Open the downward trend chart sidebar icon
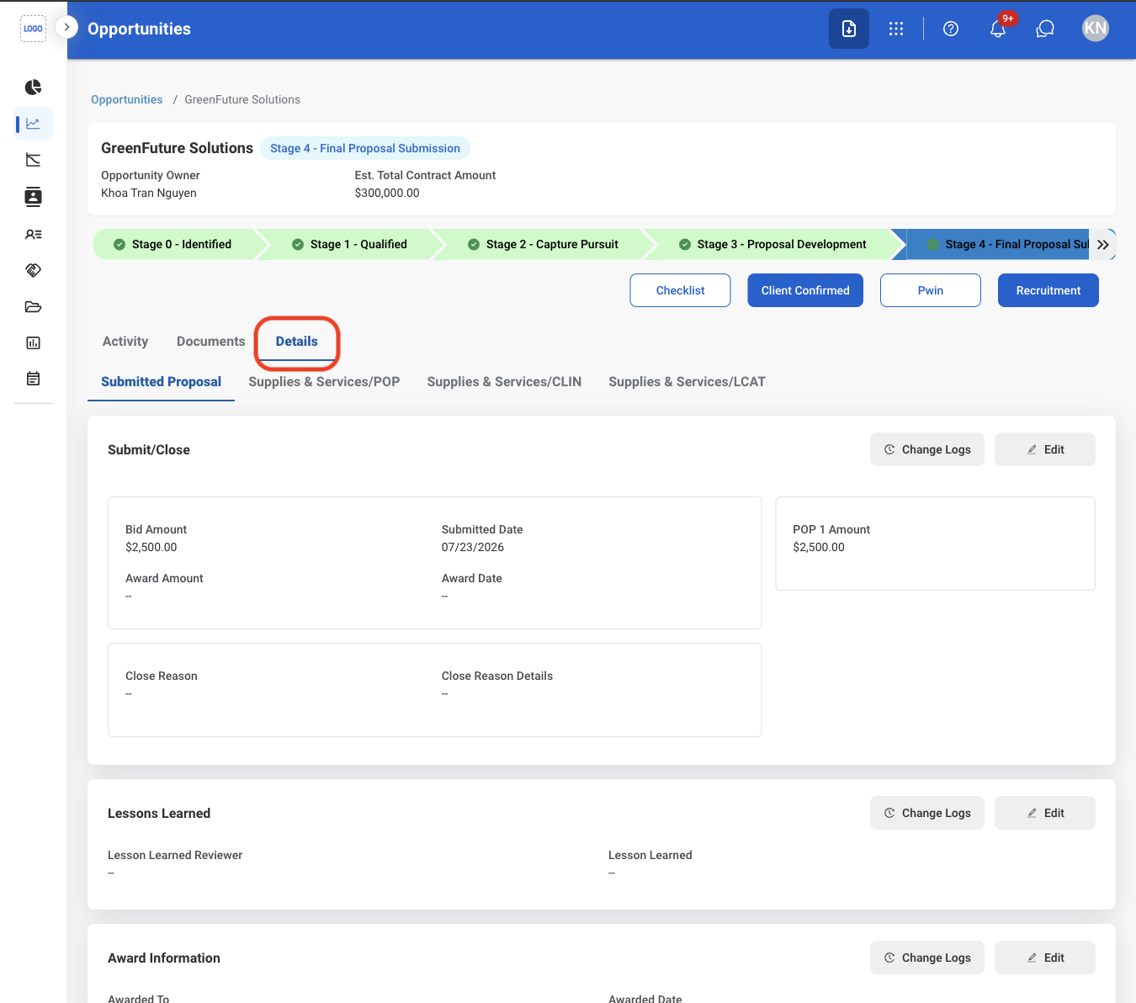 tap(33, 160)
